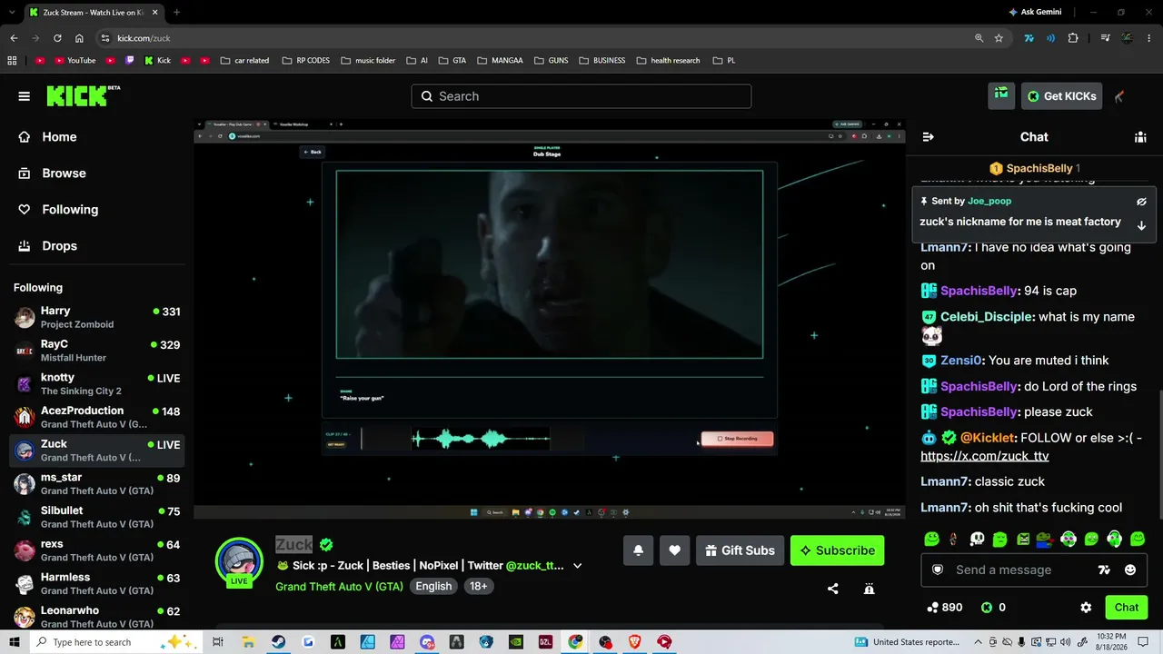
Task: Click the green Subscribe button
Action: pos(837,550)
